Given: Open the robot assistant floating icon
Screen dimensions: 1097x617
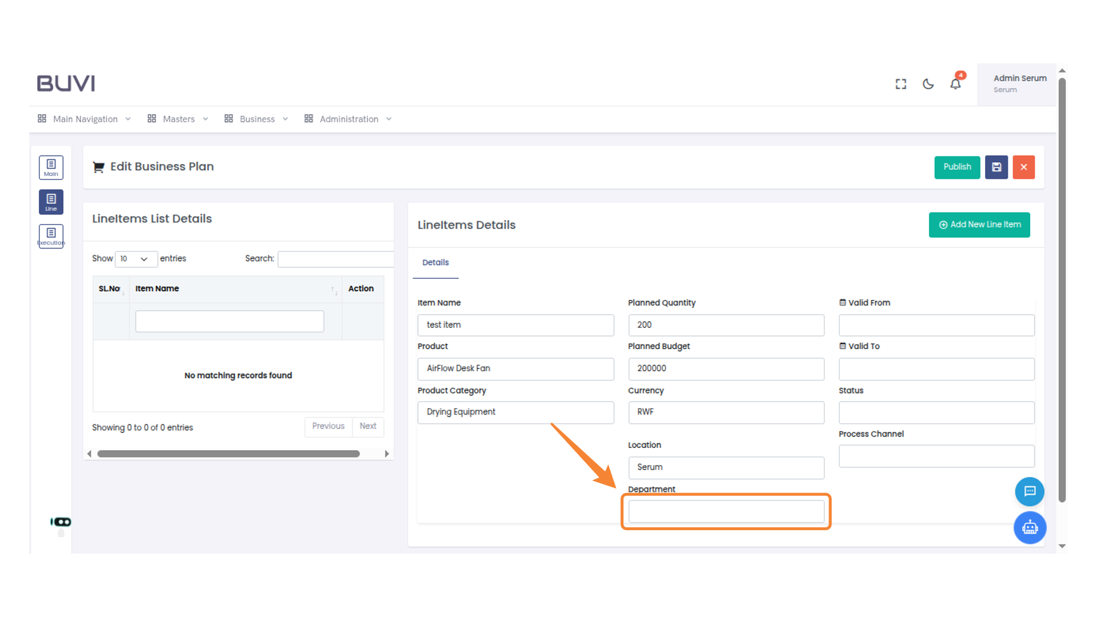Looking at the screenshot, I should (x=1030, y=527).
